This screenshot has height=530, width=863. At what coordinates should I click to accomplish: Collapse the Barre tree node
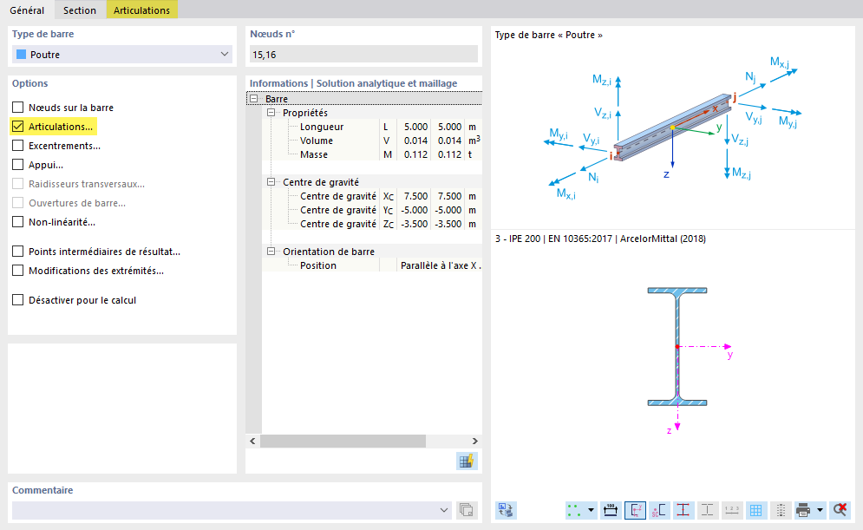tap(254, 99)
